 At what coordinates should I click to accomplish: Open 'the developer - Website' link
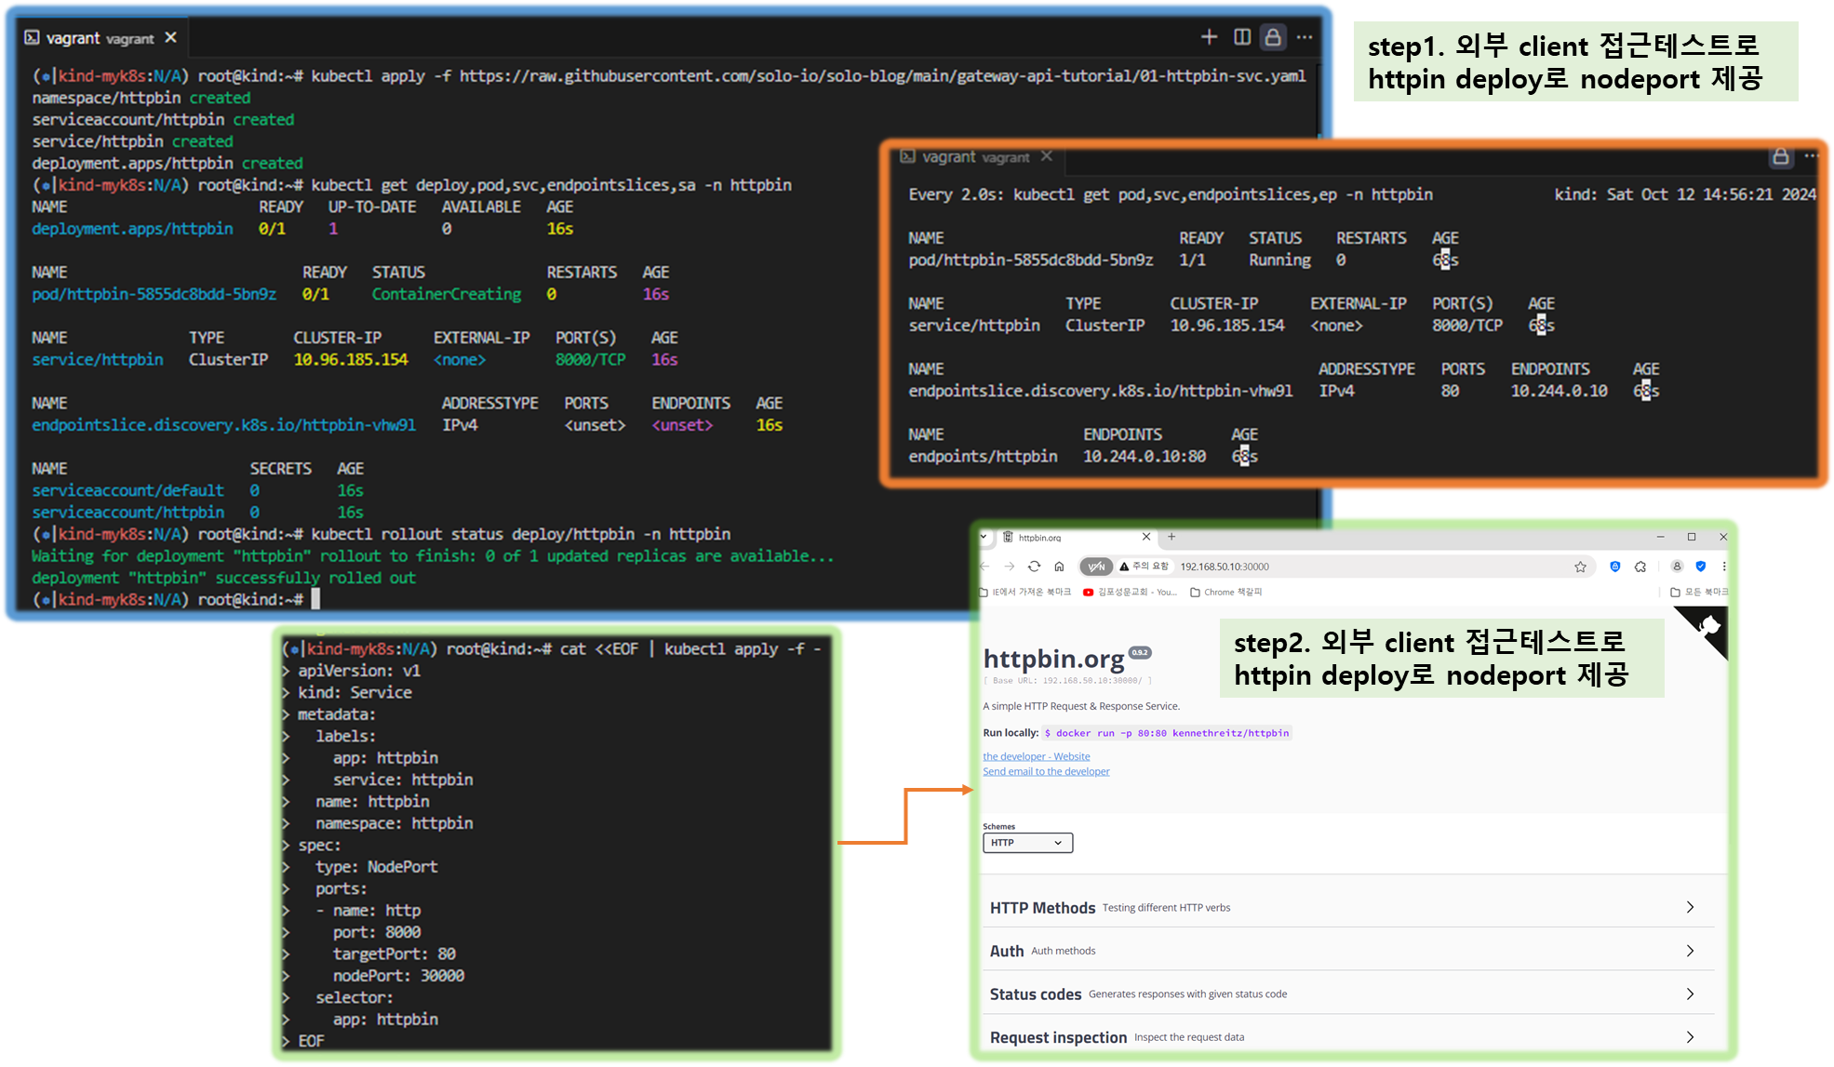pos(1036,756)
